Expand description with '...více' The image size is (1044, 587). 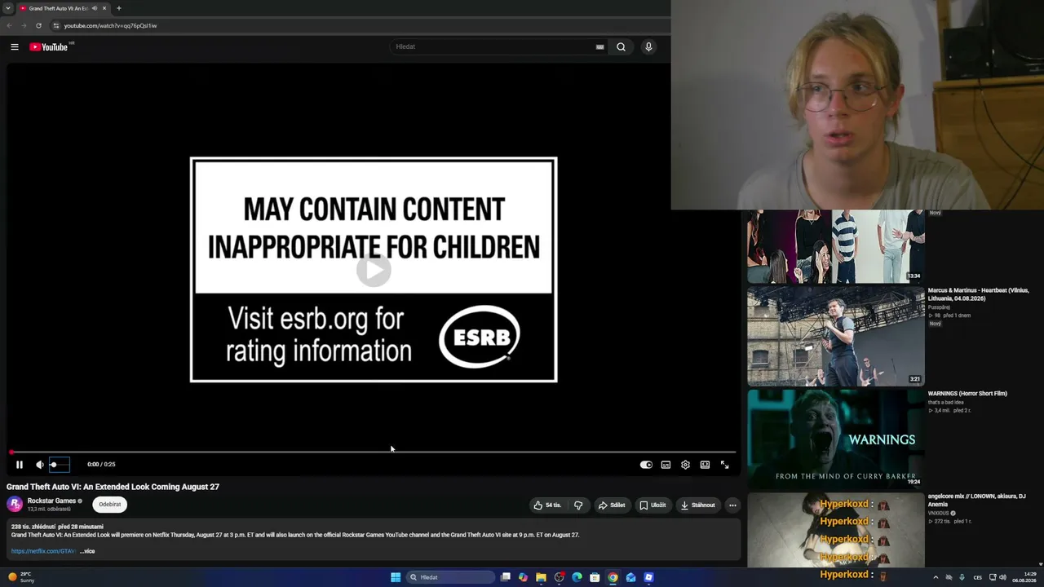[x=87, y=551]
